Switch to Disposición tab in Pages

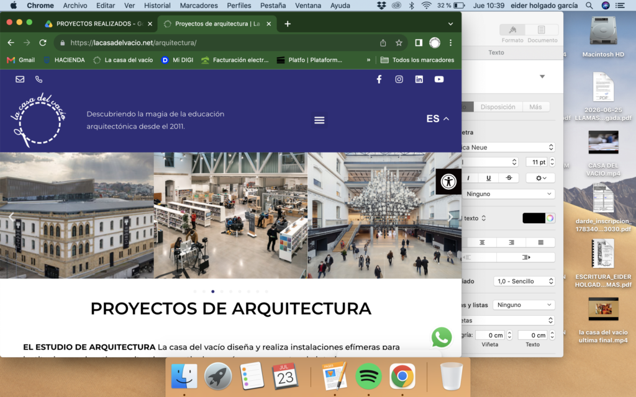[x=497, y=107]
